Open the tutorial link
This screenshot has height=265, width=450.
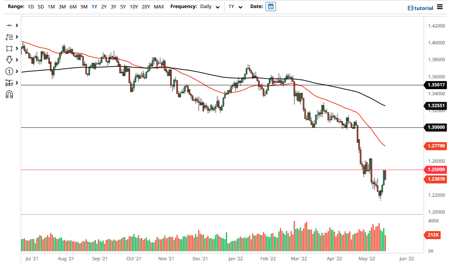(421, 8)
